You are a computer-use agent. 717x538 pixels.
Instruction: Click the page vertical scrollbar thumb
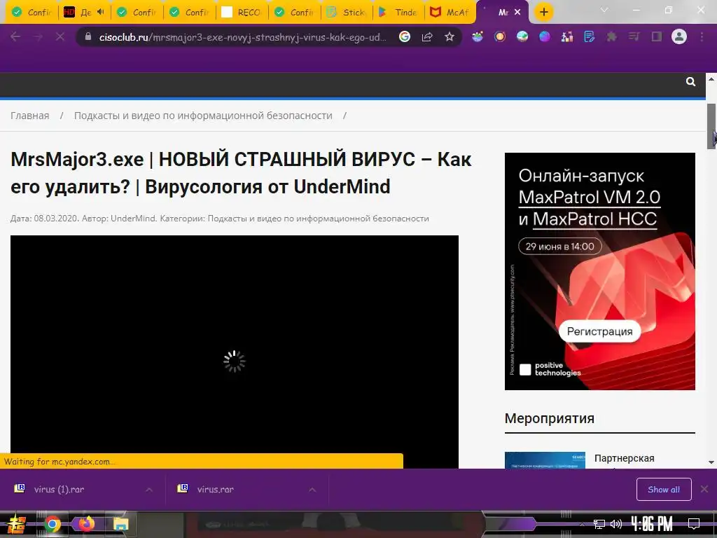711,126
